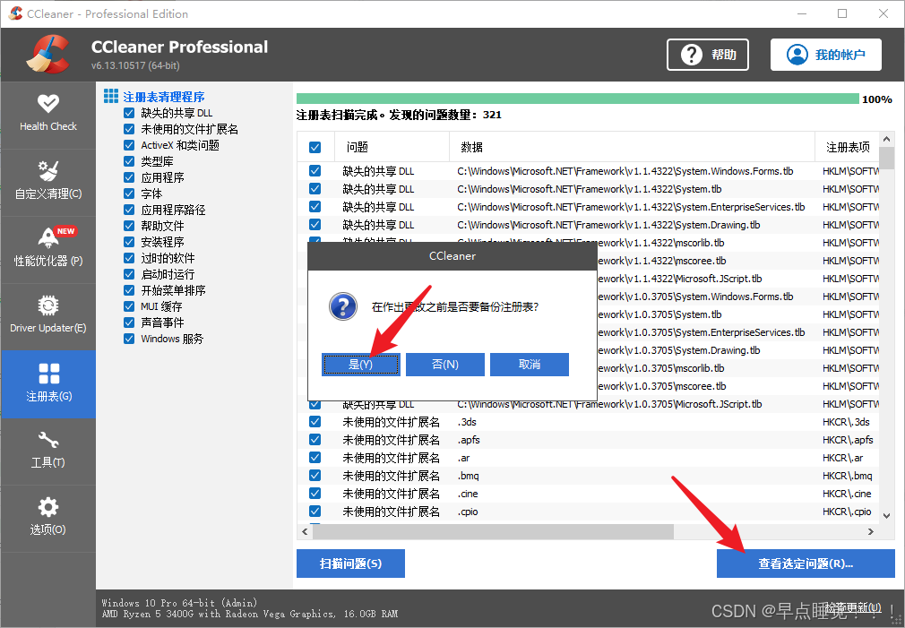Uncheck the .cpio file extension row
Screen dimensions: 905x628
pos(315,511)
